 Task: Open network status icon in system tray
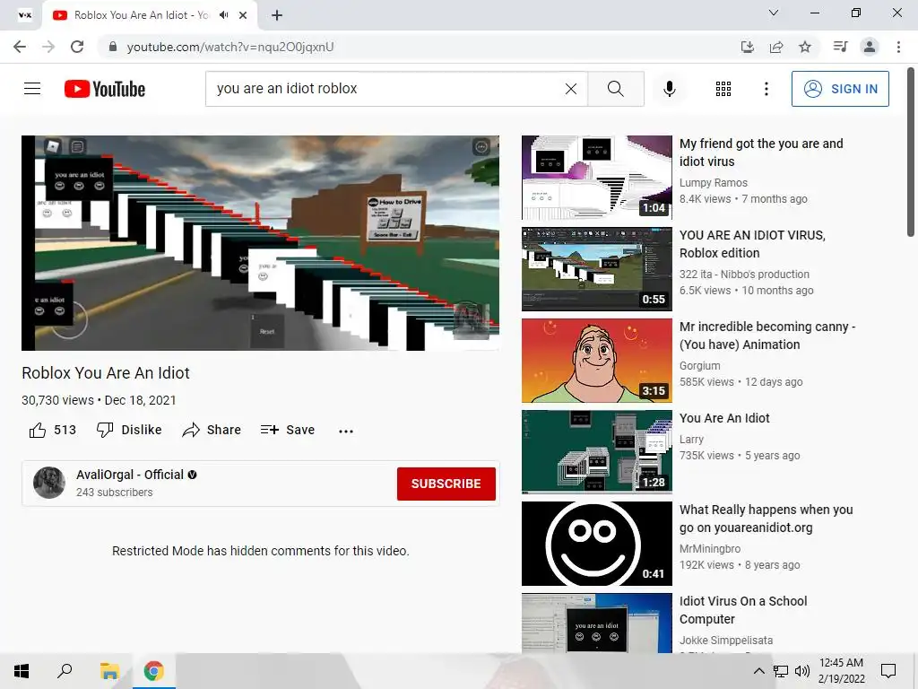point(781,671)
